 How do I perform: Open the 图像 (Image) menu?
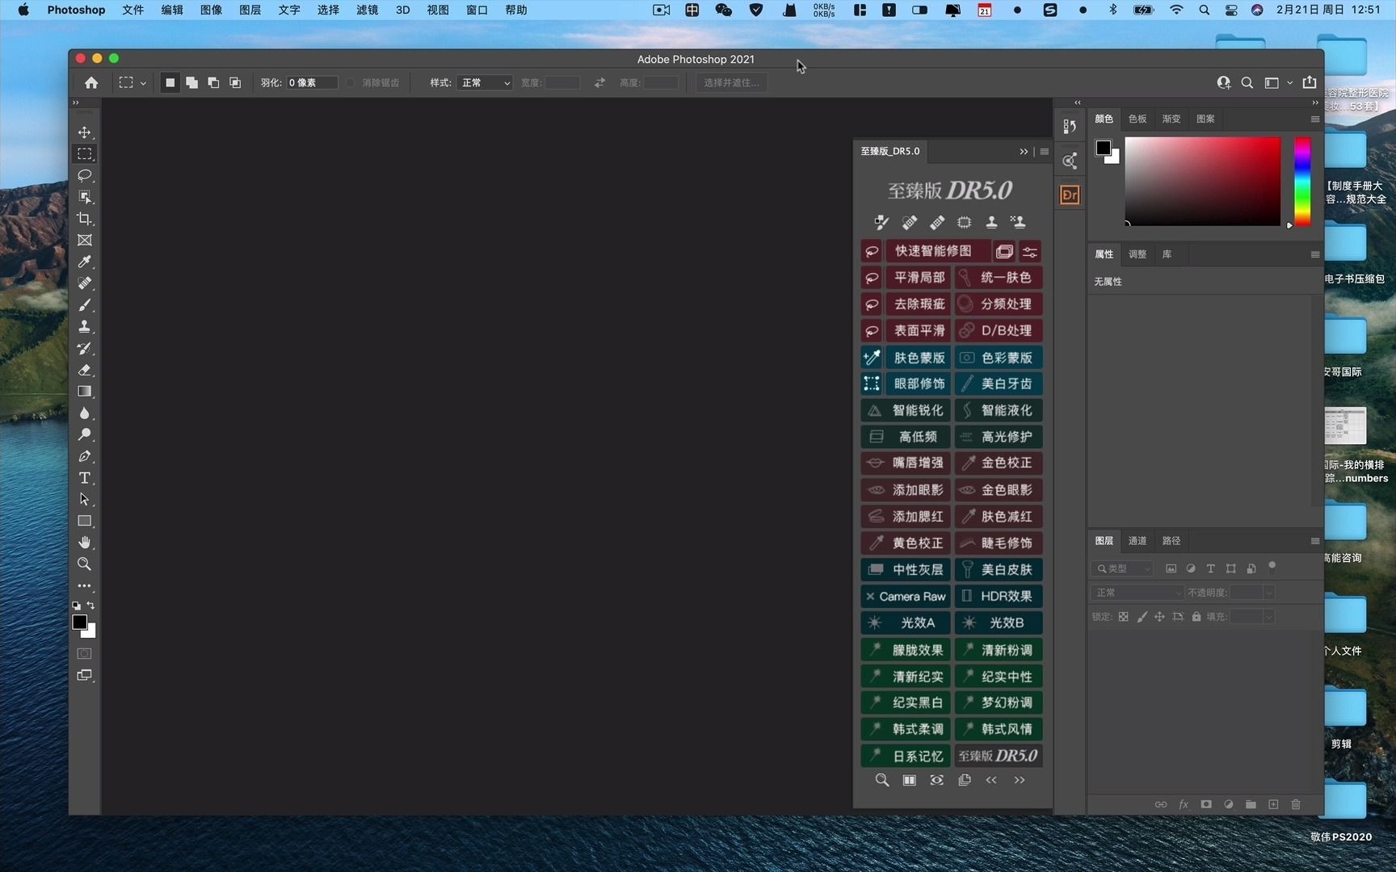click(x=211, y=10)
